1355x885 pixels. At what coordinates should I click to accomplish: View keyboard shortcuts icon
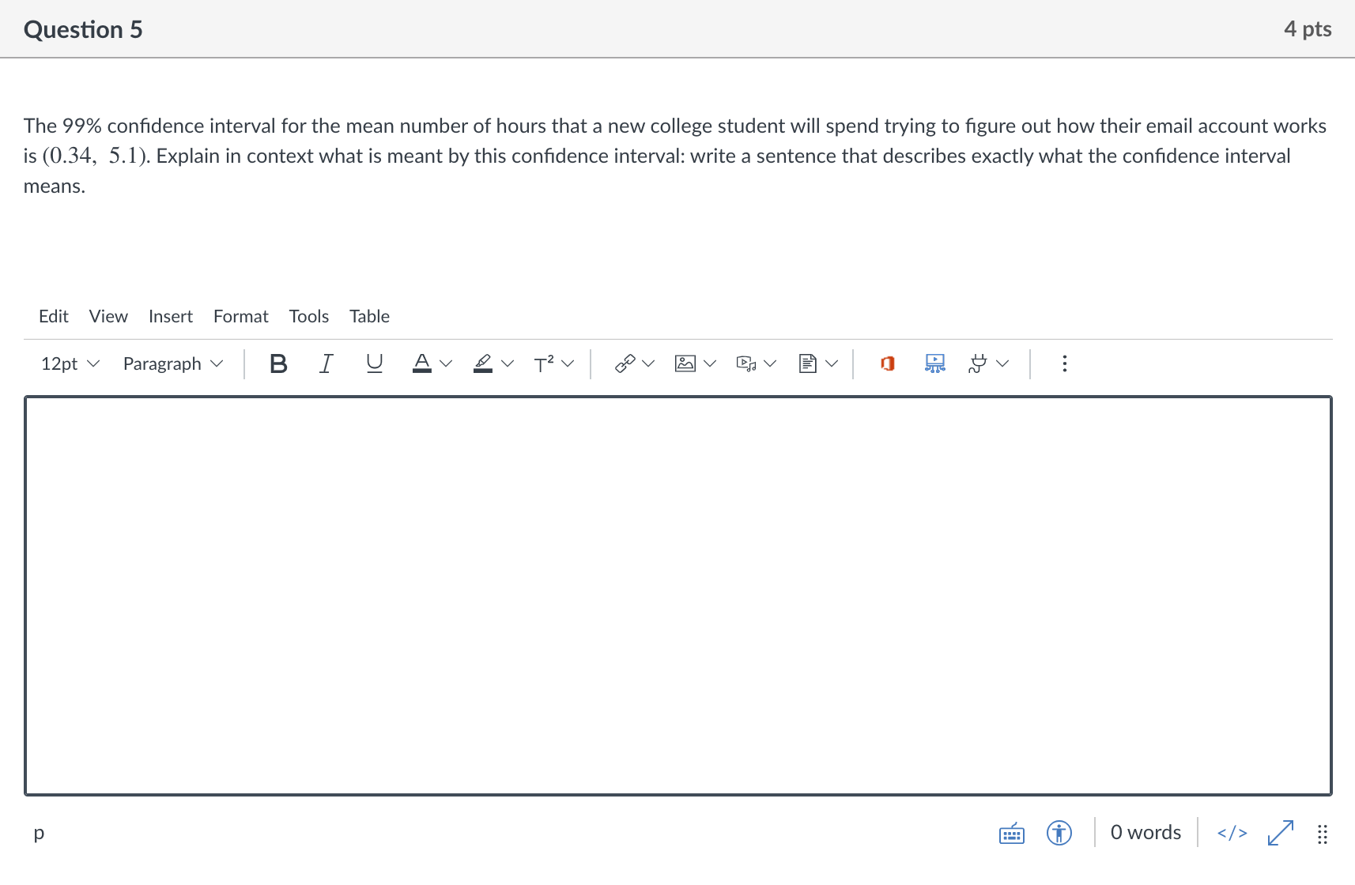pyautogui.click(x=1012, y=833)
